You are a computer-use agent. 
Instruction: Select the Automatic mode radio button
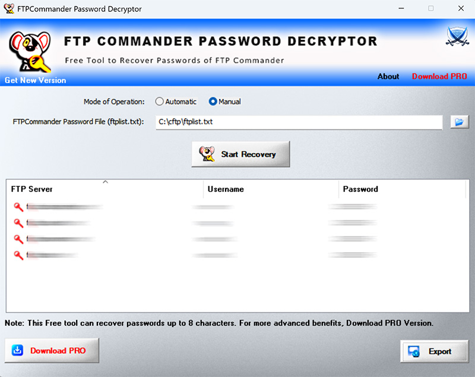[159, 102]
